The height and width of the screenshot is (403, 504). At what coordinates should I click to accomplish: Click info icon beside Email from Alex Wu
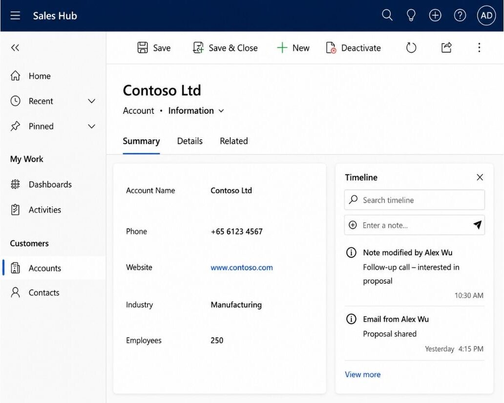[x=351, y=319]
